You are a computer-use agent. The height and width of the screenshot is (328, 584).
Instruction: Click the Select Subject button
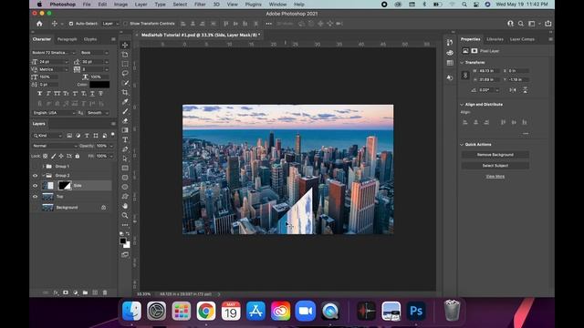click(x=495, y=166)
